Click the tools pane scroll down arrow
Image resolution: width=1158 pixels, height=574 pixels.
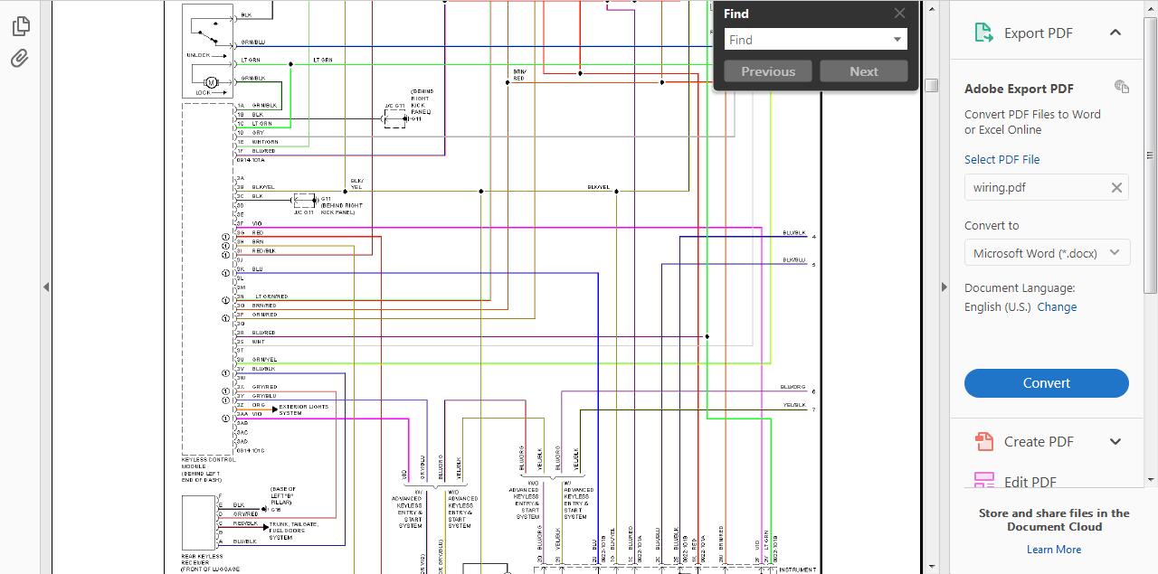[1151, 479]
